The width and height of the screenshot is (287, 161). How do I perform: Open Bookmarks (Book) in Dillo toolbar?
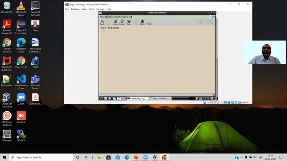coord(143,22)
